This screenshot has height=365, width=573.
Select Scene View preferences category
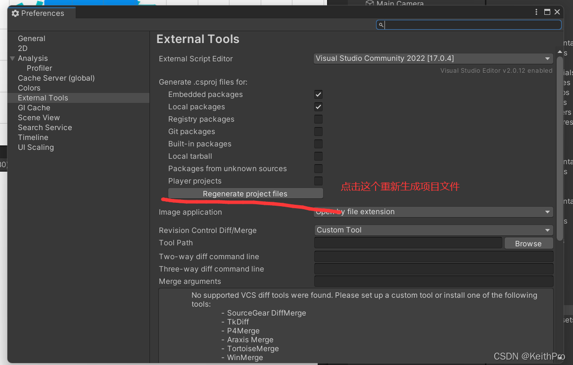39,118
